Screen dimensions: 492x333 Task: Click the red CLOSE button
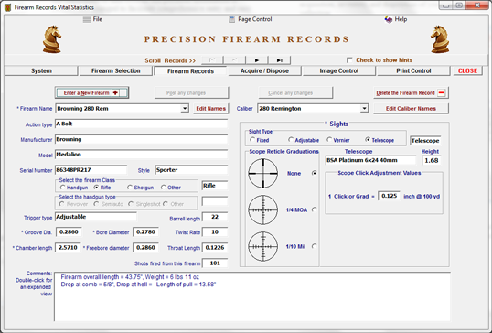[467, 71]
